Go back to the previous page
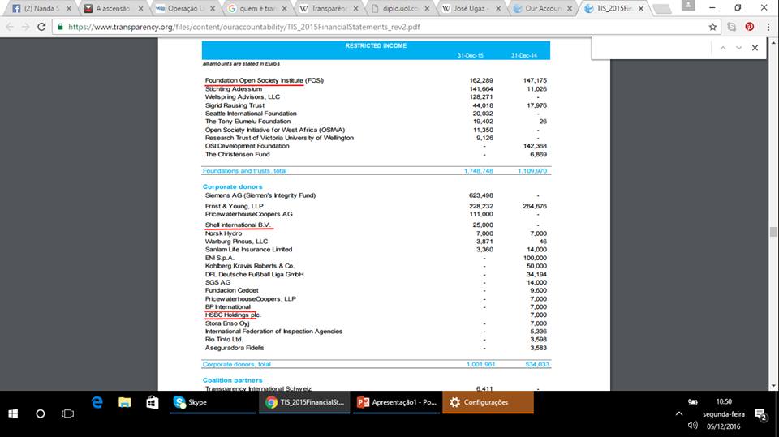The height and width of the screenshot is (437, 779). coord(10,26)
